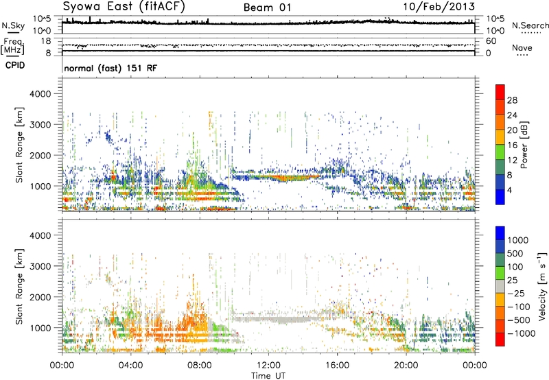Click the date '10/Feb/2013'
The image size is (549, 380).
pos(439,7)
